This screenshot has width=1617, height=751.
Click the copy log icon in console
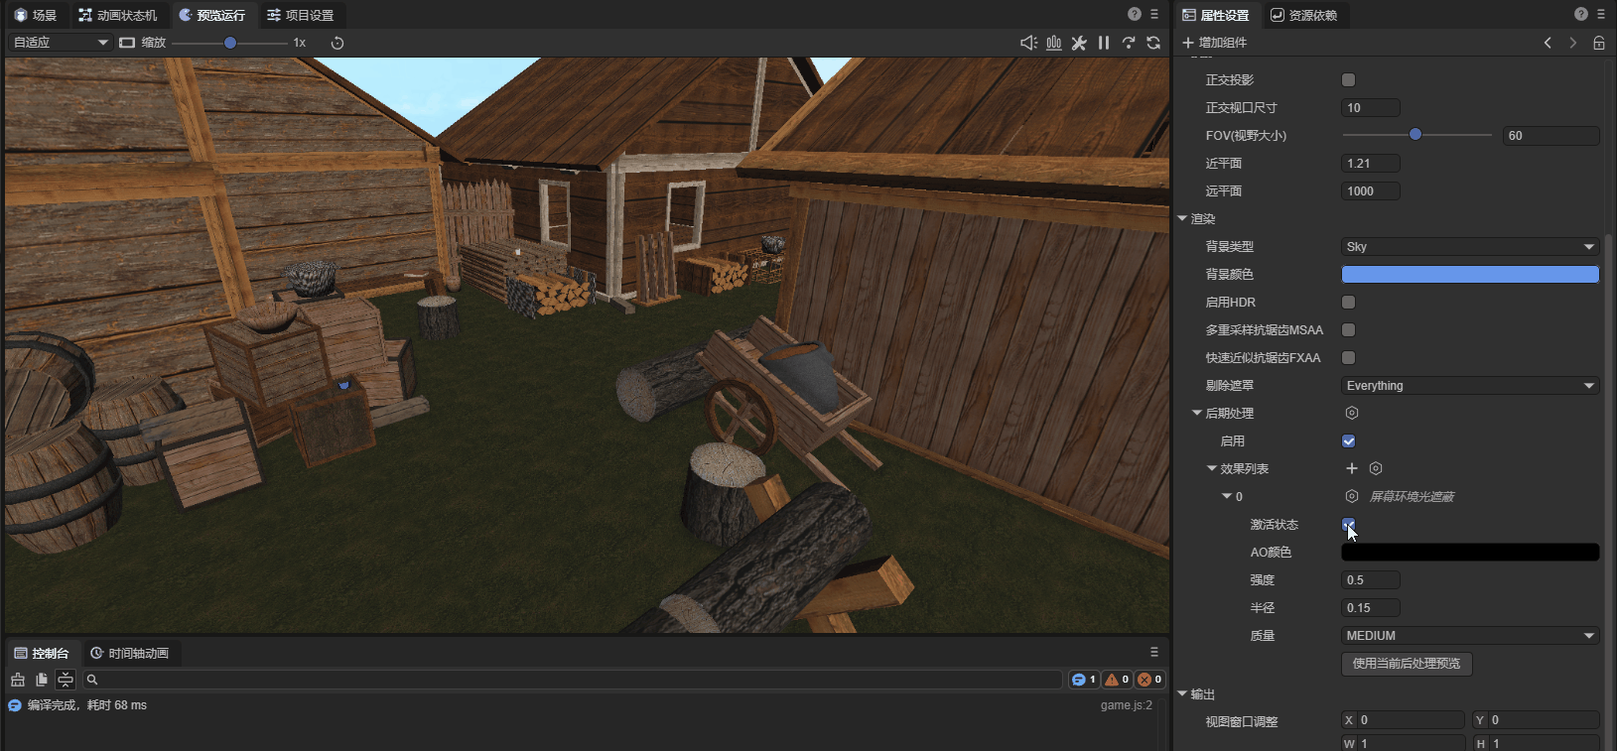(42, 680)
